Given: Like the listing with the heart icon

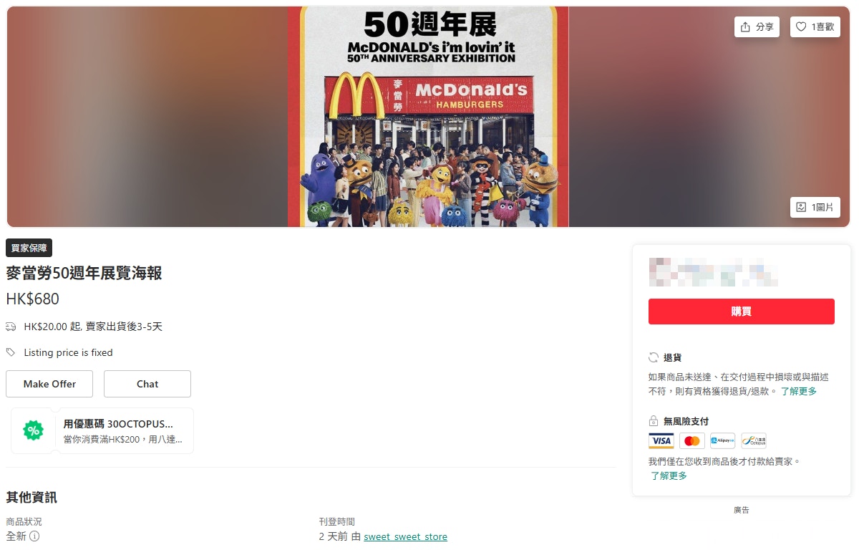Looking at the screenshot, I should (x=815, y=27).
